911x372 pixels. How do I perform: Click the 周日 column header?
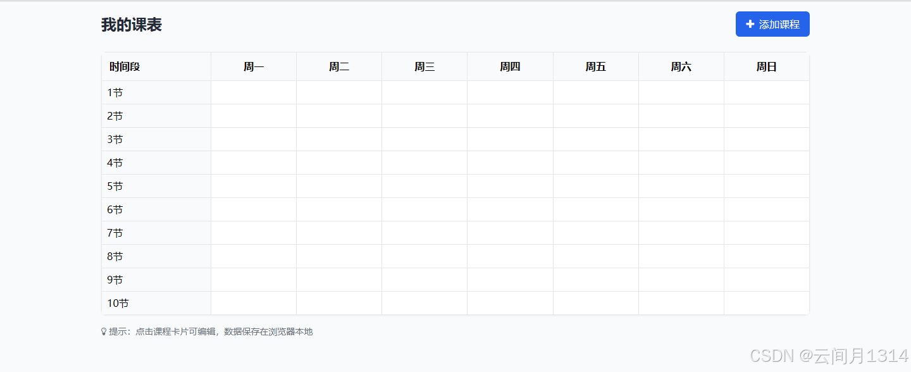[x=766, y=66]
